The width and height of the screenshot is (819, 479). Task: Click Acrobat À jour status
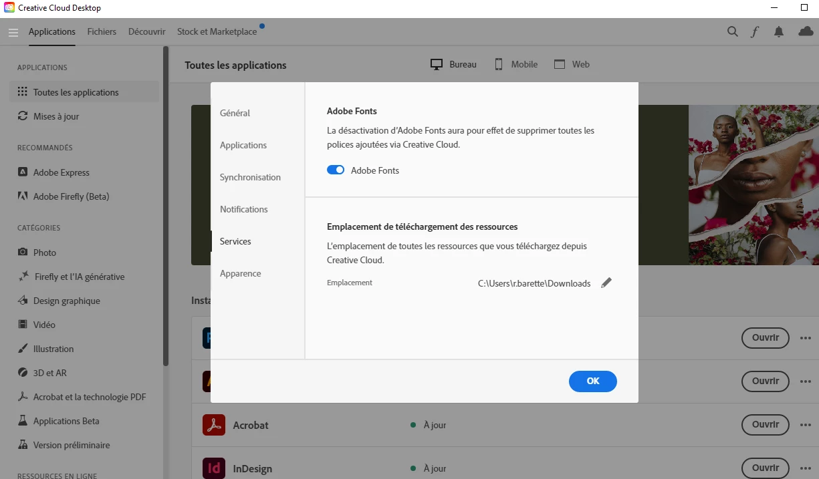click(429, 425)
